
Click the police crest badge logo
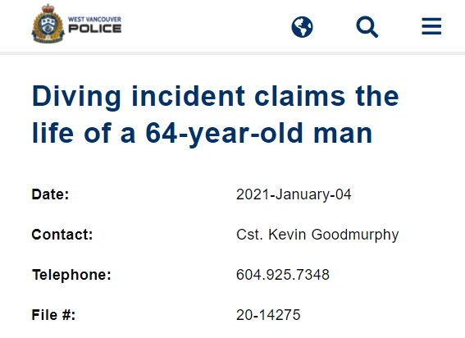click(x=48, y=24)
